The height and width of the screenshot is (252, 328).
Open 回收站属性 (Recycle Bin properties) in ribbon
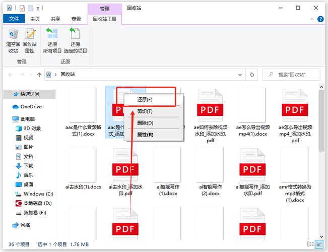tap(30, 41)
